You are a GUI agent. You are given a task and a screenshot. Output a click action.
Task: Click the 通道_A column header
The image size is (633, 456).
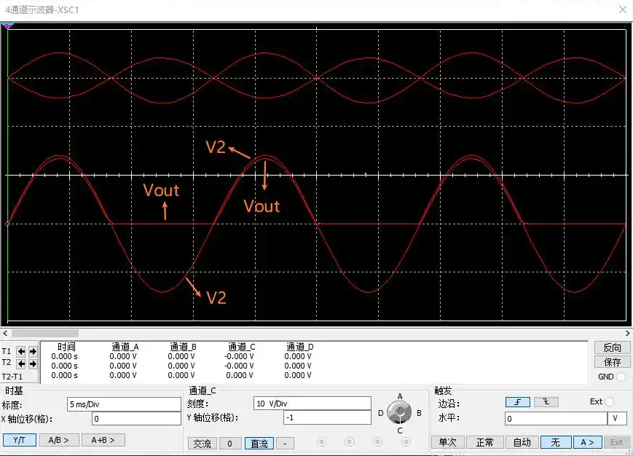(125, 347)
